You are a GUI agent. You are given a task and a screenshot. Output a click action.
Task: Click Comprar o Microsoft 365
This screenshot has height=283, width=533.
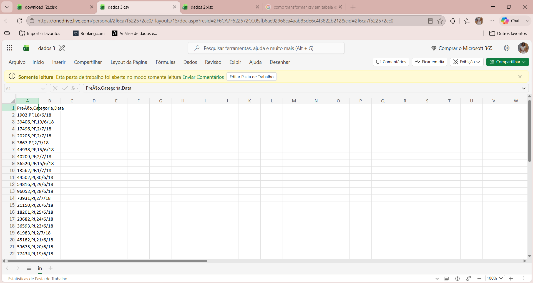(x=462, y=48)
